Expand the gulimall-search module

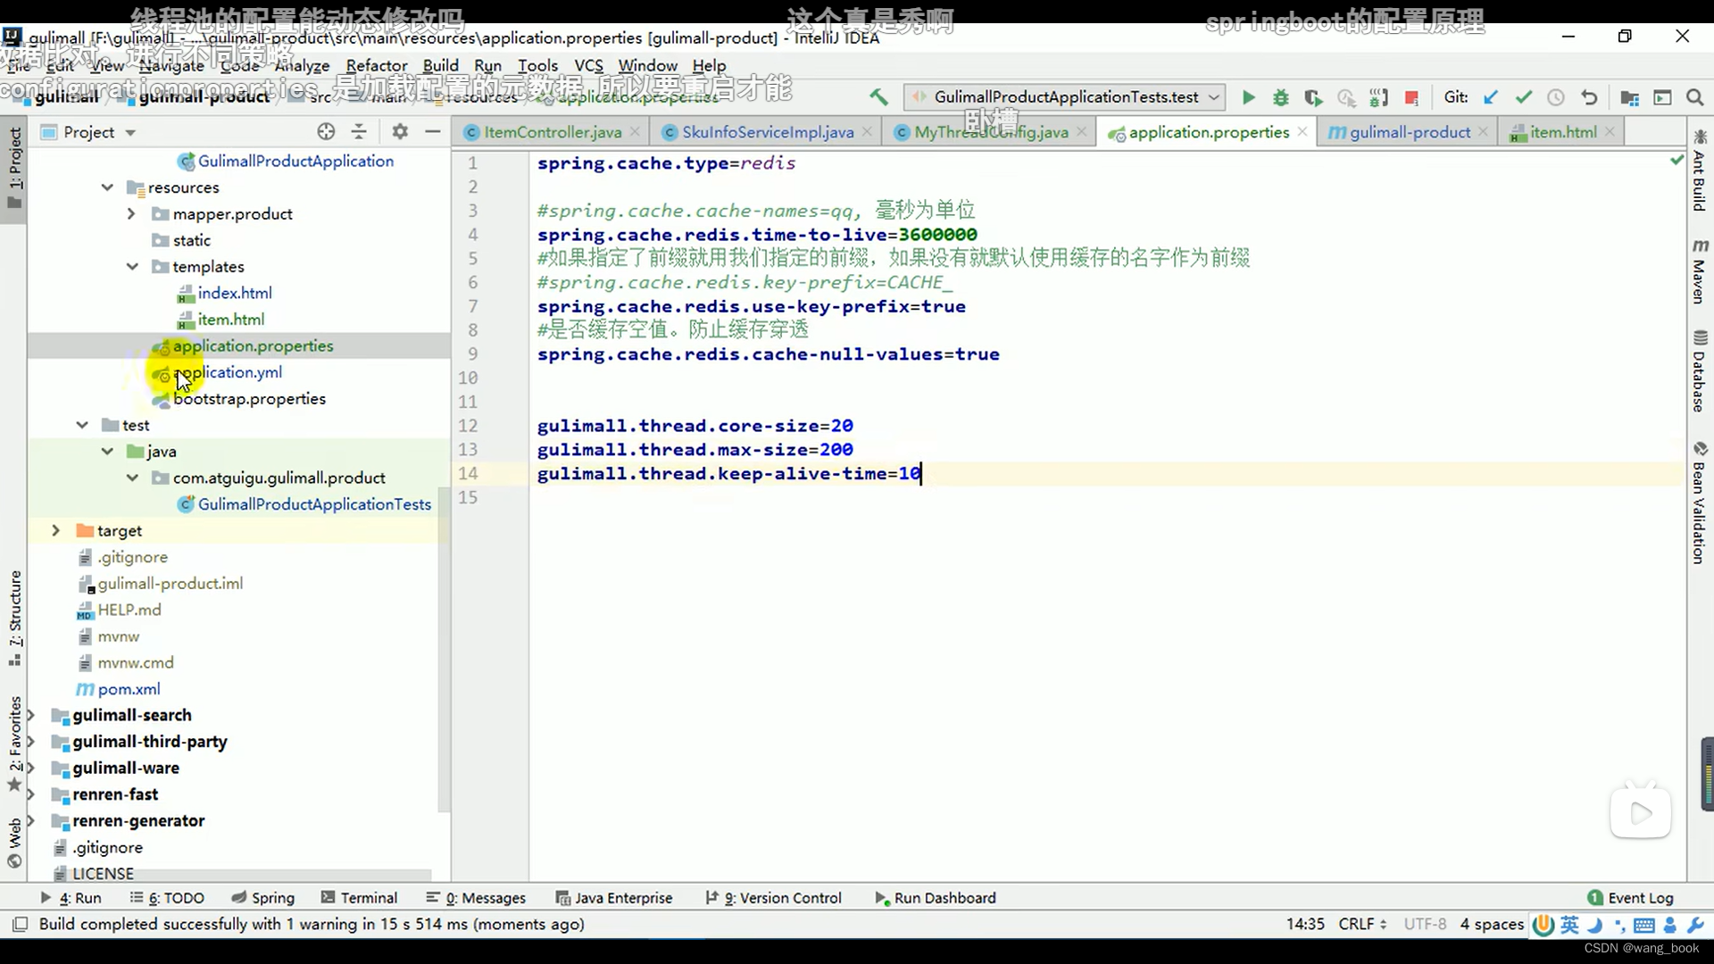pyautogui.click(x=31, y=716)
